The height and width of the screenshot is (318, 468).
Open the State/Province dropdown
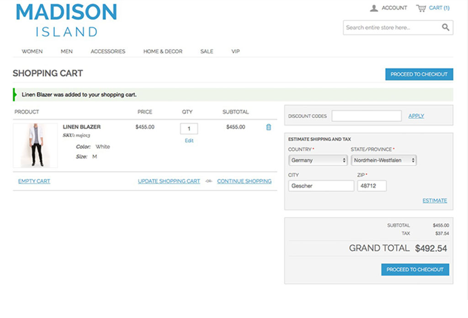(383, 160)
